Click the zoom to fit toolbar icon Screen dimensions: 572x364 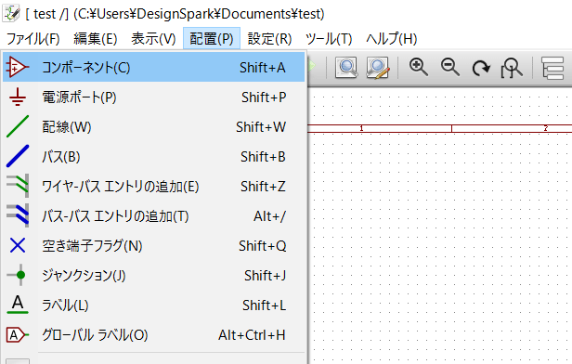click(x=512, y=68)
